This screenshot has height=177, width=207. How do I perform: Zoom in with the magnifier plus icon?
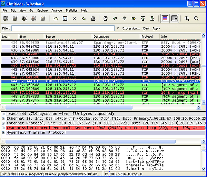tap(187, 19)
